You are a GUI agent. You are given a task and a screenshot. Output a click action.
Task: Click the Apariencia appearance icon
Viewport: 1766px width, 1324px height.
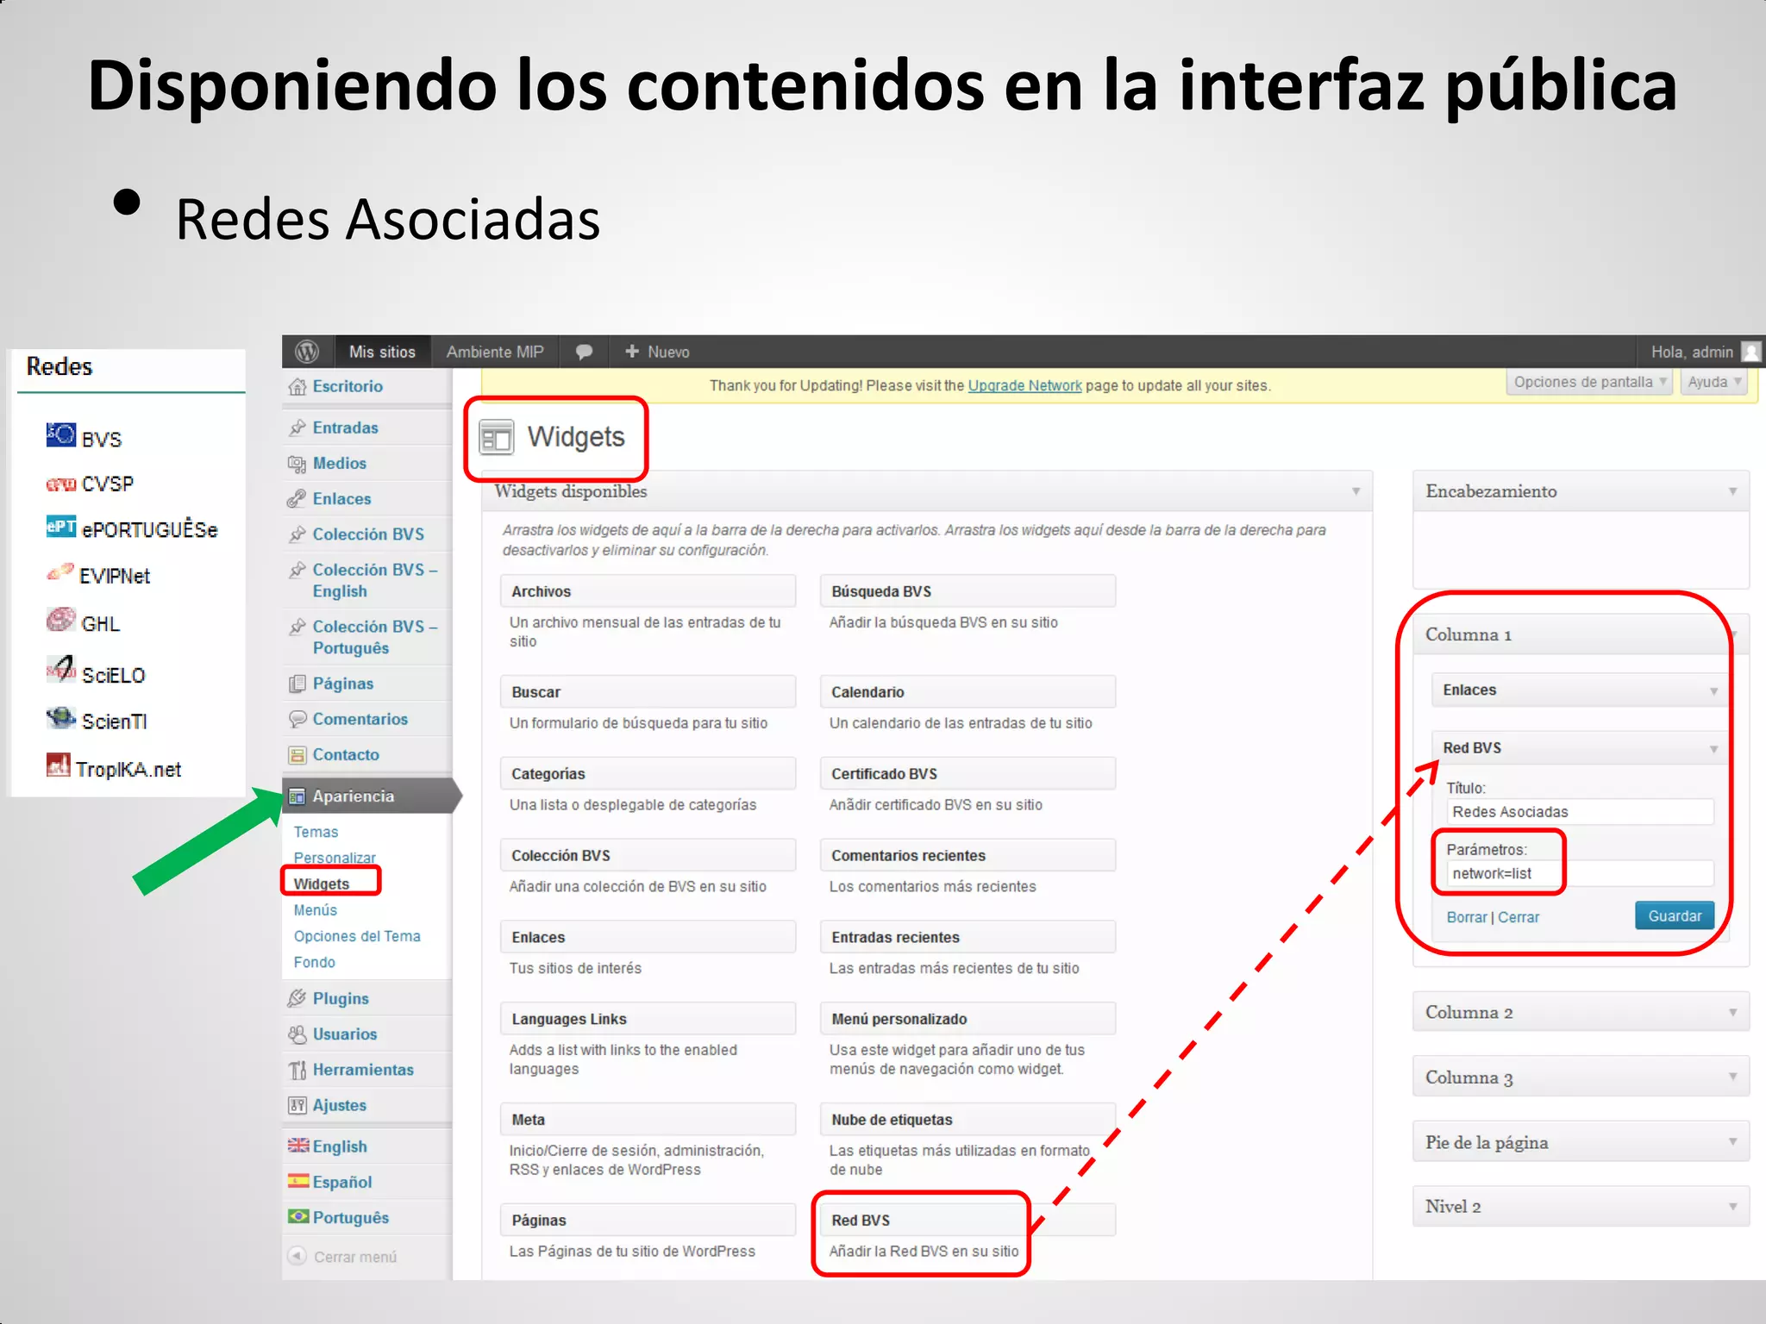point(297,796)
